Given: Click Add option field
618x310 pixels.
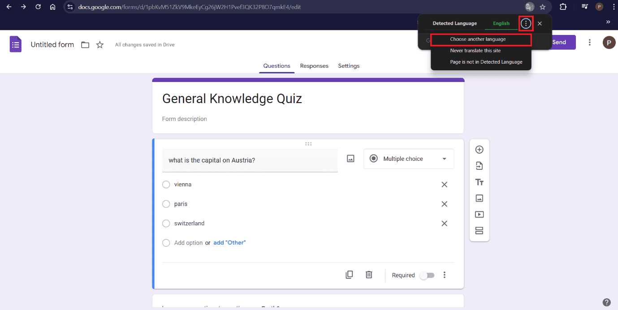Looking at the screenshot, I should [x=188, y=243].
